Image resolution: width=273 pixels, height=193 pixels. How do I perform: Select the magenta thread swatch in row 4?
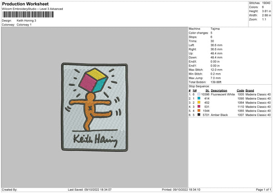point(199,107)
